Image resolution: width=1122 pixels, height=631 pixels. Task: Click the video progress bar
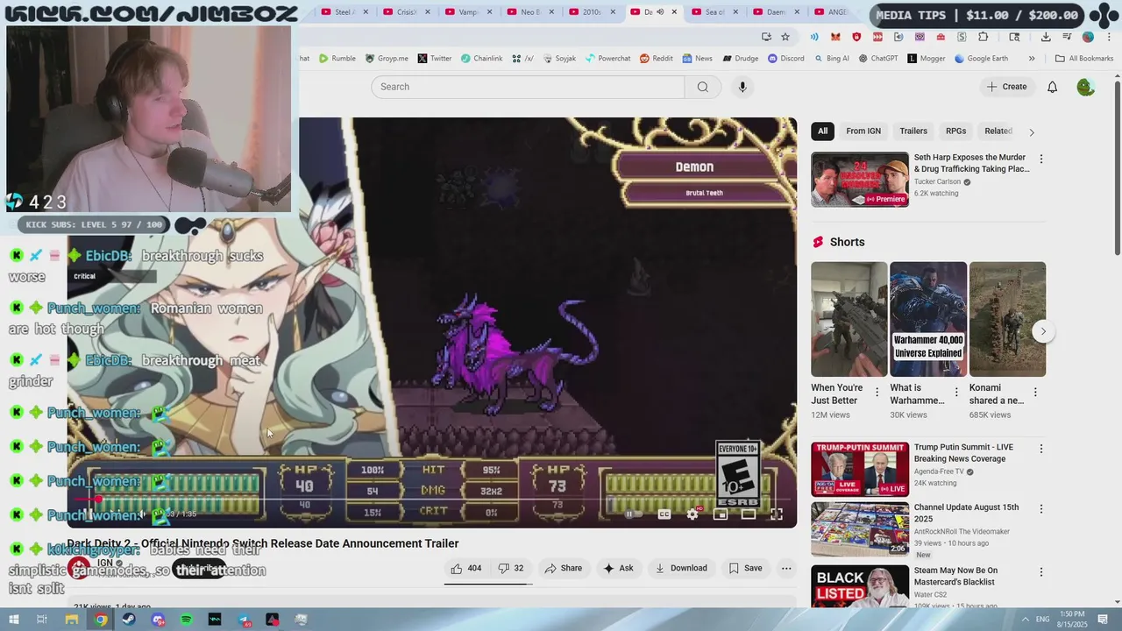[432, 500]
